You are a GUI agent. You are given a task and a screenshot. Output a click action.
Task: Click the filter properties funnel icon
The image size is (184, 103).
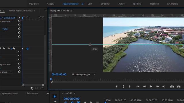[x=32, y=88]
